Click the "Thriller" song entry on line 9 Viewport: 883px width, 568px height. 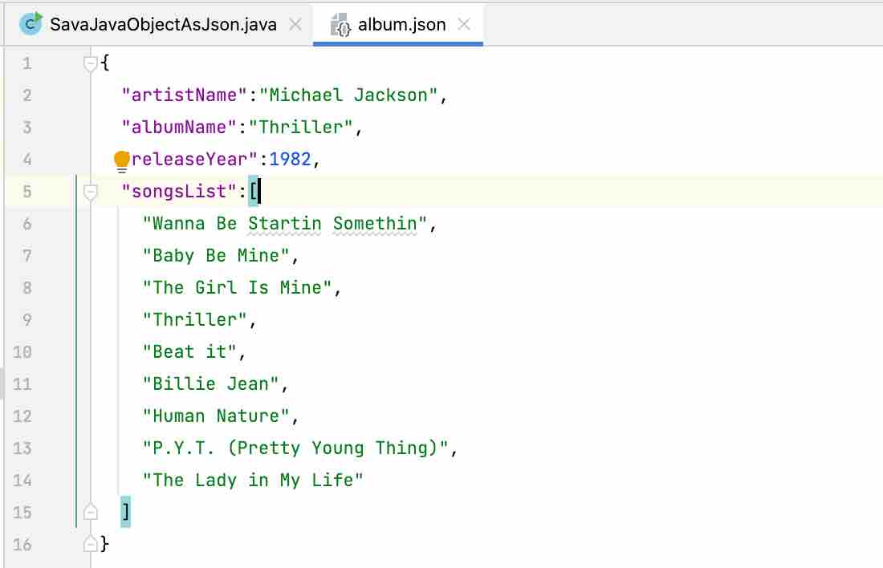[195, 320]
